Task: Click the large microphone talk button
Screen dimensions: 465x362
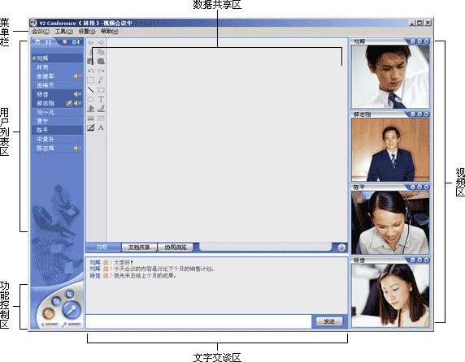Action: coord(72,309)
